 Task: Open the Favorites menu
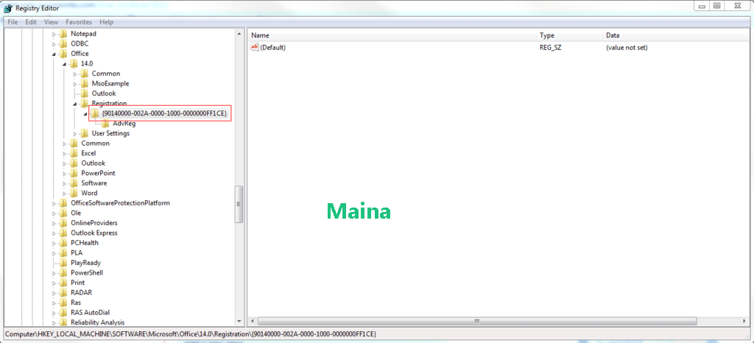point(79,22)
